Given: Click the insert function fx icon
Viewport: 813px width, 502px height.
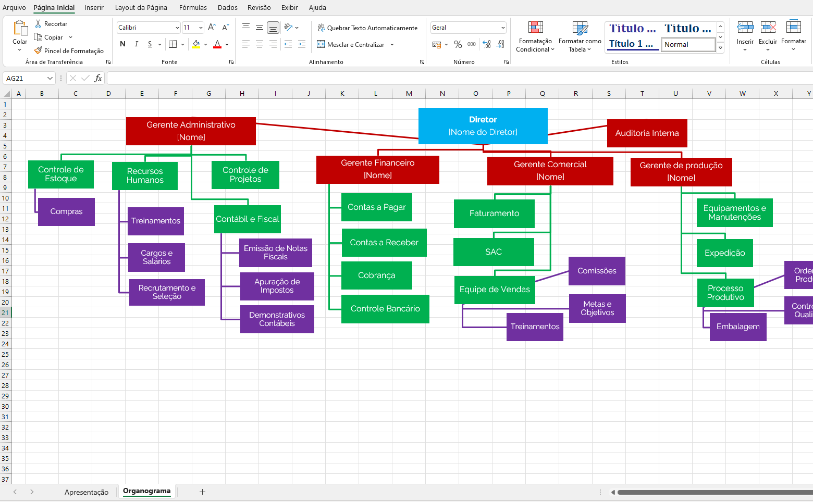Looking at the screenshot, I should pyautogui.click(x=98, y=78).
